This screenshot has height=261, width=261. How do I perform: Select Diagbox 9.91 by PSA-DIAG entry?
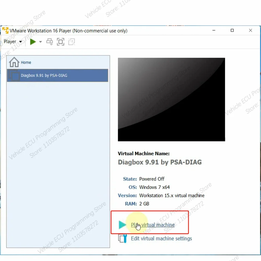[x=57, y=75]
